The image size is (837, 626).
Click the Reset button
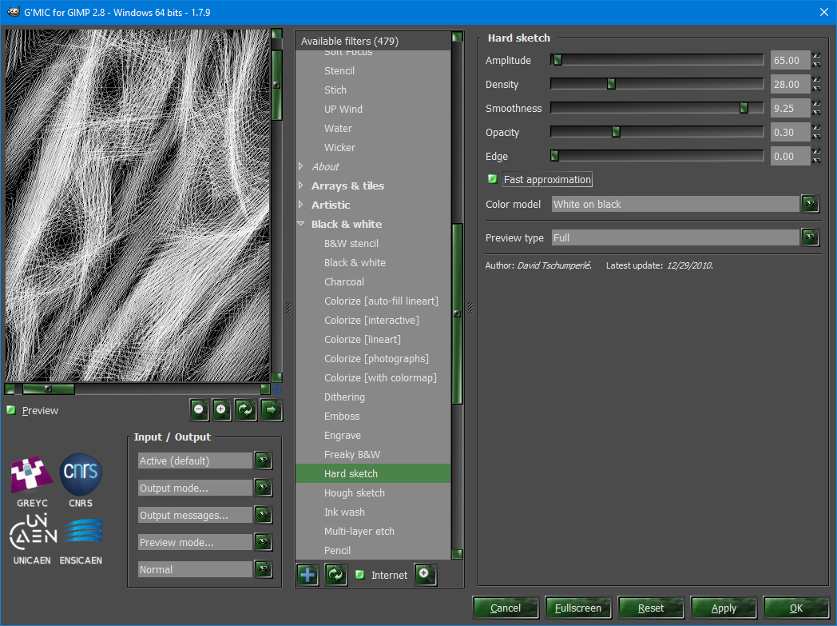[x=651, y=608]
